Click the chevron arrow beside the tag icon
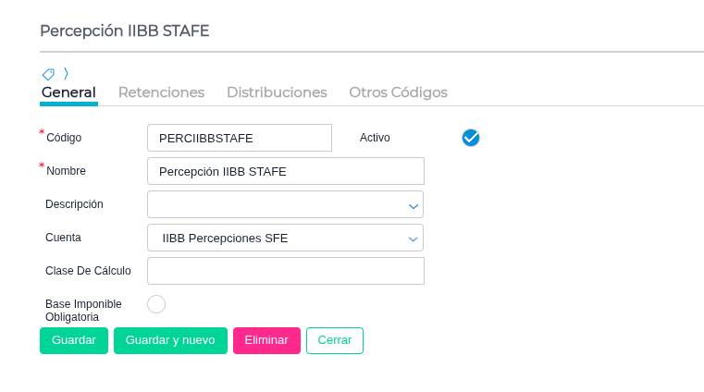The width and height of the screenshot is (704, 392). (66, 73)
